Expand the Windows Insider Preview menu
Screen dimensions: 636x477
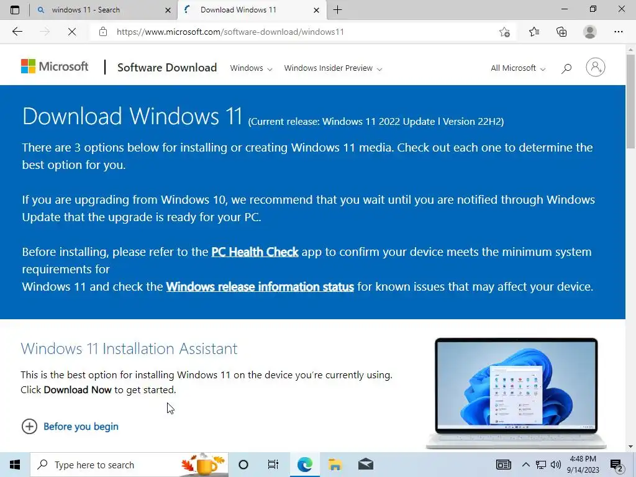pyautogui.click(x=333, y=68)
